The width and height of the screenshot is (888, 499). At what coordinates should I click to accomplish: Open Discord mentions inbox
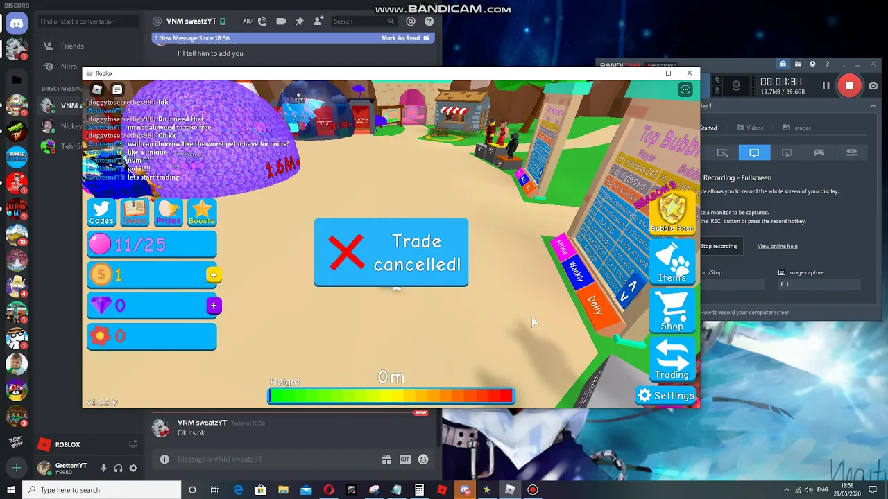click(411, 21)
